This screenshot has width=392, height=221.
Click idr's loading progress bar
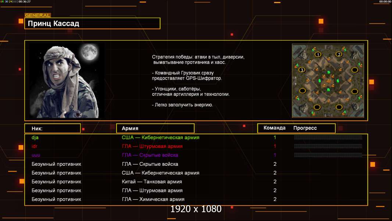pos(328,146)
